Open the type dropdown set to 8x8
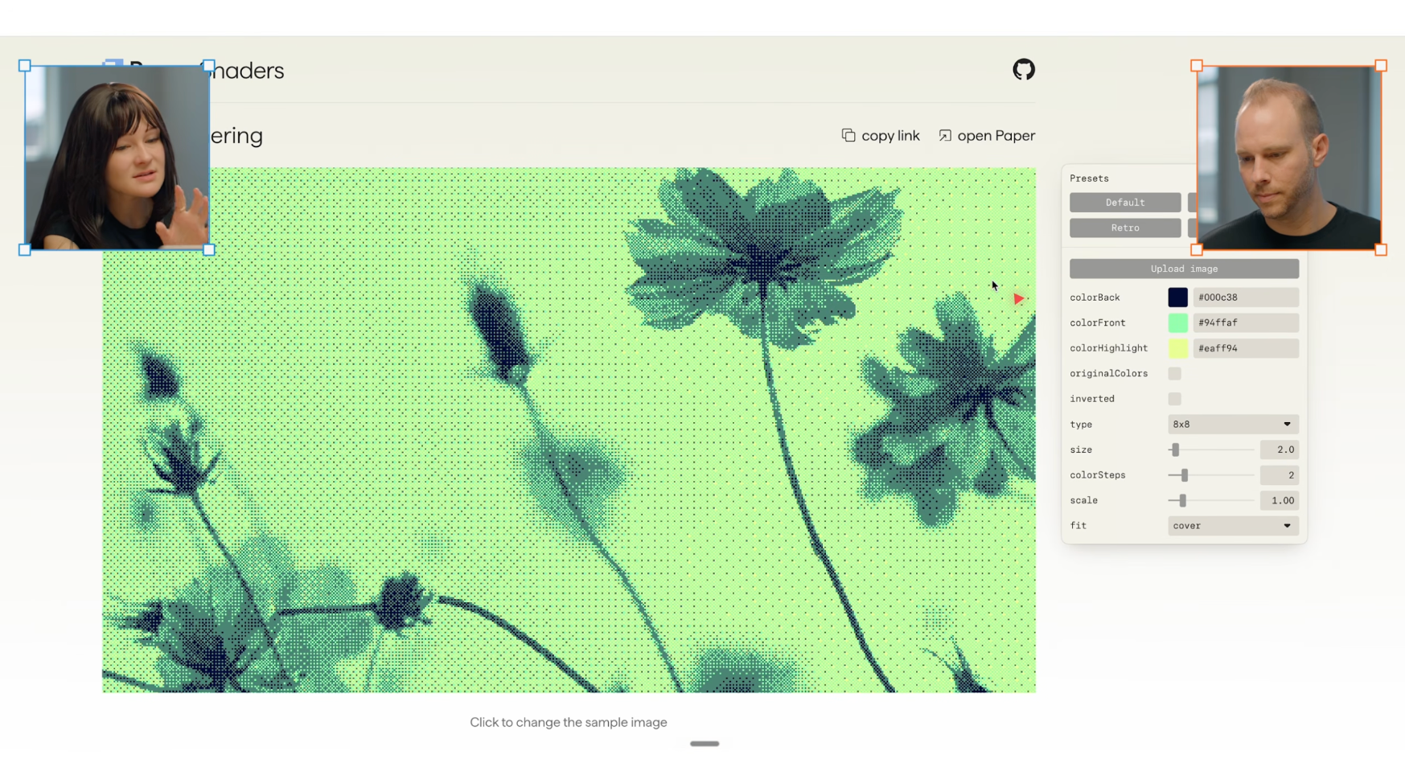 pos(1233,425)
